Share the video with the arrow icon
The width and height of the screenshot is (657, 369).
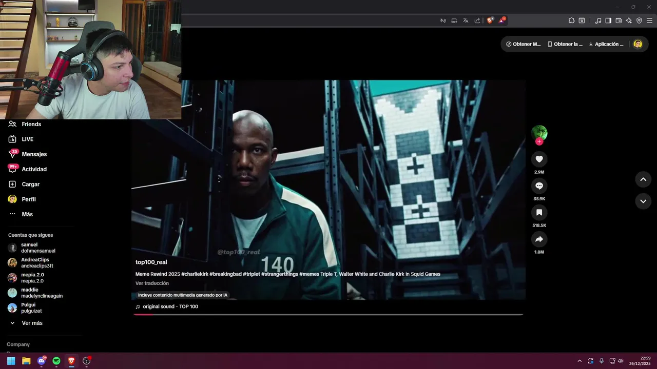pos(539,239)
